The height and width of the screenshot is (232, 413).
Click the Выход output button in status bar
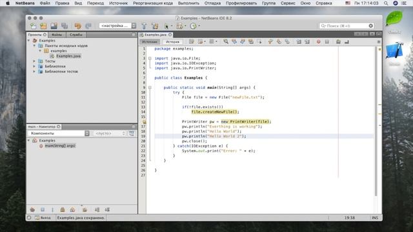(x=43, y=218)
